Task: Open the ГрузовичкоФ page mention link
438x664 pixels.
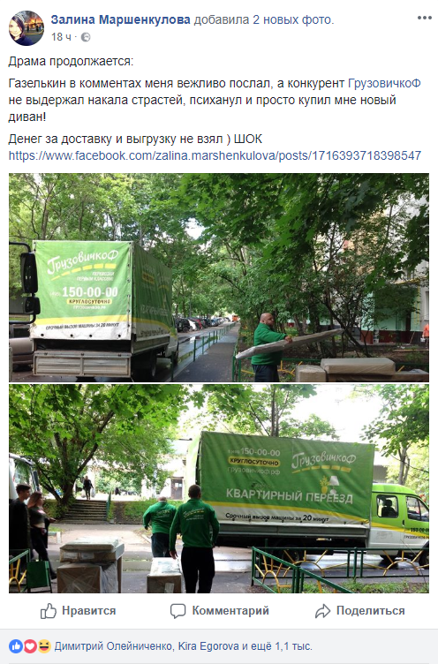Action: coord(384,83)
